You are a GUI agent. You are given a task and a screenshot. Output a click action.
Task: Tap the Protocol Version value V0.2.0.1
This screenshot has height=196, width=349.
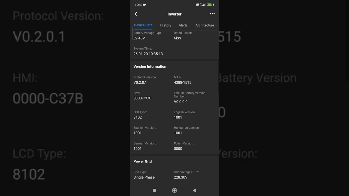coord(140,82)
